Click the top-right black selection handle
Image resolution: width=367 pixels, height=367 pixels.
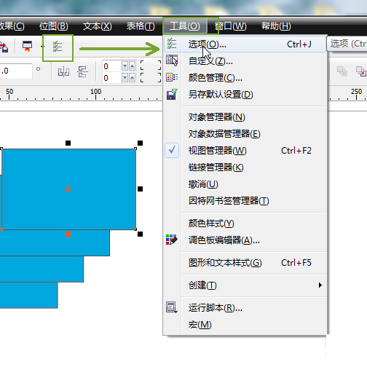[x=140, y=143]
